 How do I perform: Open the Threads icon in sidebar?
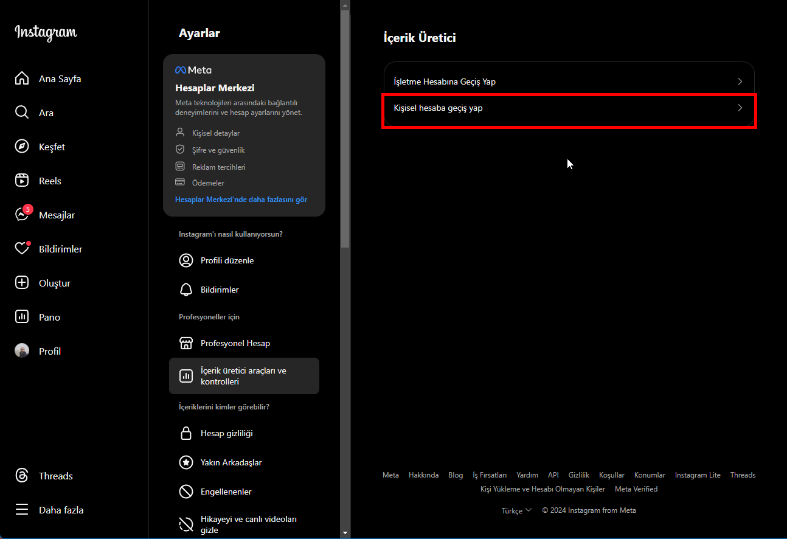[22, 476]
